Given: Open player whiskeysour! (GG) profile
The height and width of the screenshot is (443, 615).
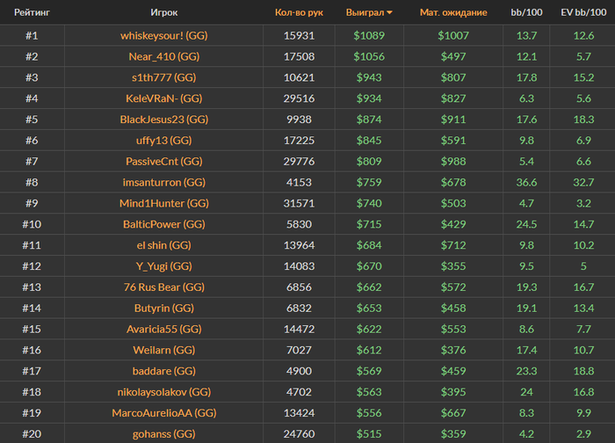Looking at the screenshot, I should pos(163,35).
